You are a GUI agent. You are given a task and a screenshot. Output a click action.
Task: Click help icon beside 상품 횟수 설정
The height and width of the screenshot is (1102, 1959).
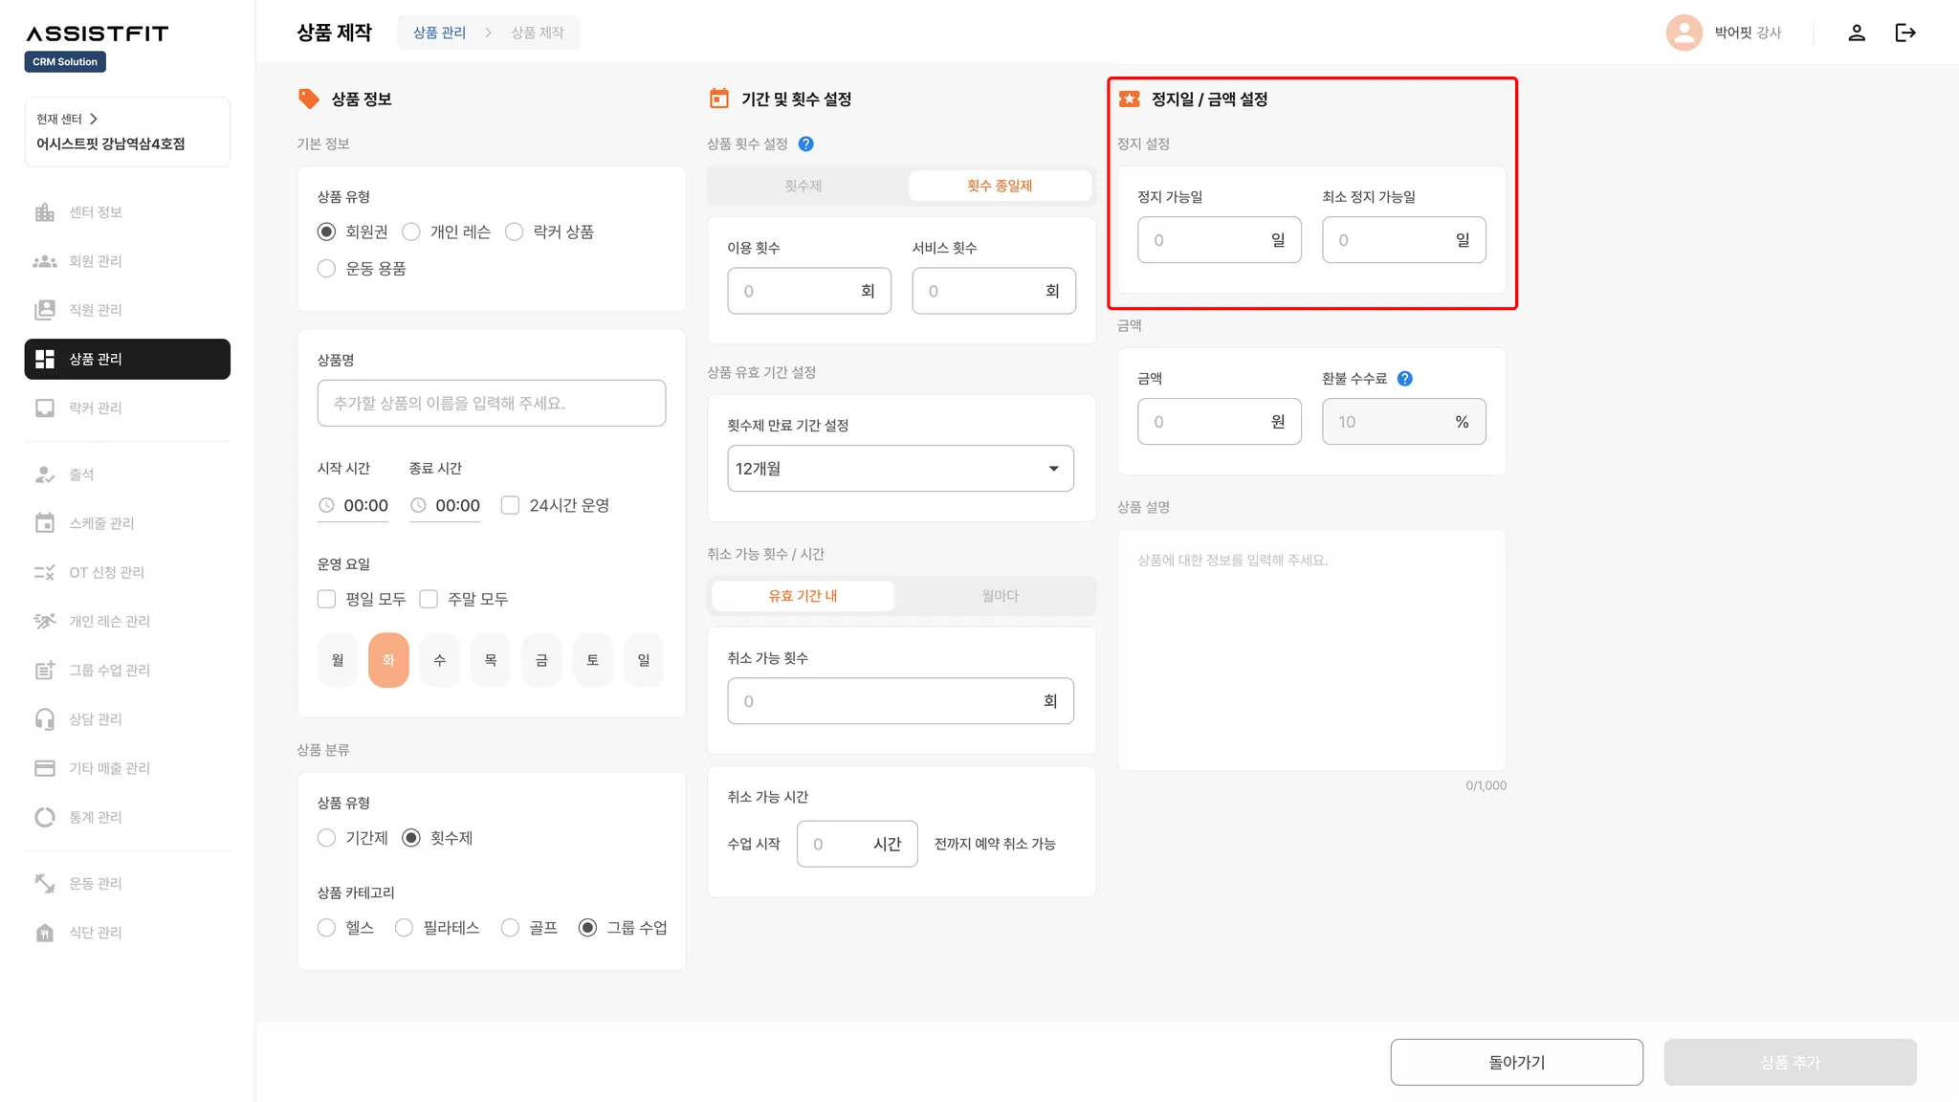pyautogui.click(x=805, y=143)
